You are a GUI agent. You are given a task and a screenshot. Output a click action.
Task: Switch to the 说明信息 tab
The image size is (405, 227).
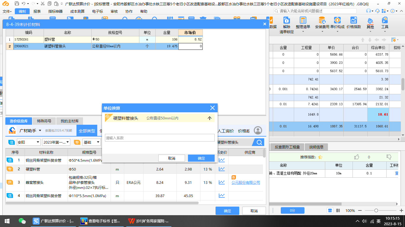pos(316,147)
